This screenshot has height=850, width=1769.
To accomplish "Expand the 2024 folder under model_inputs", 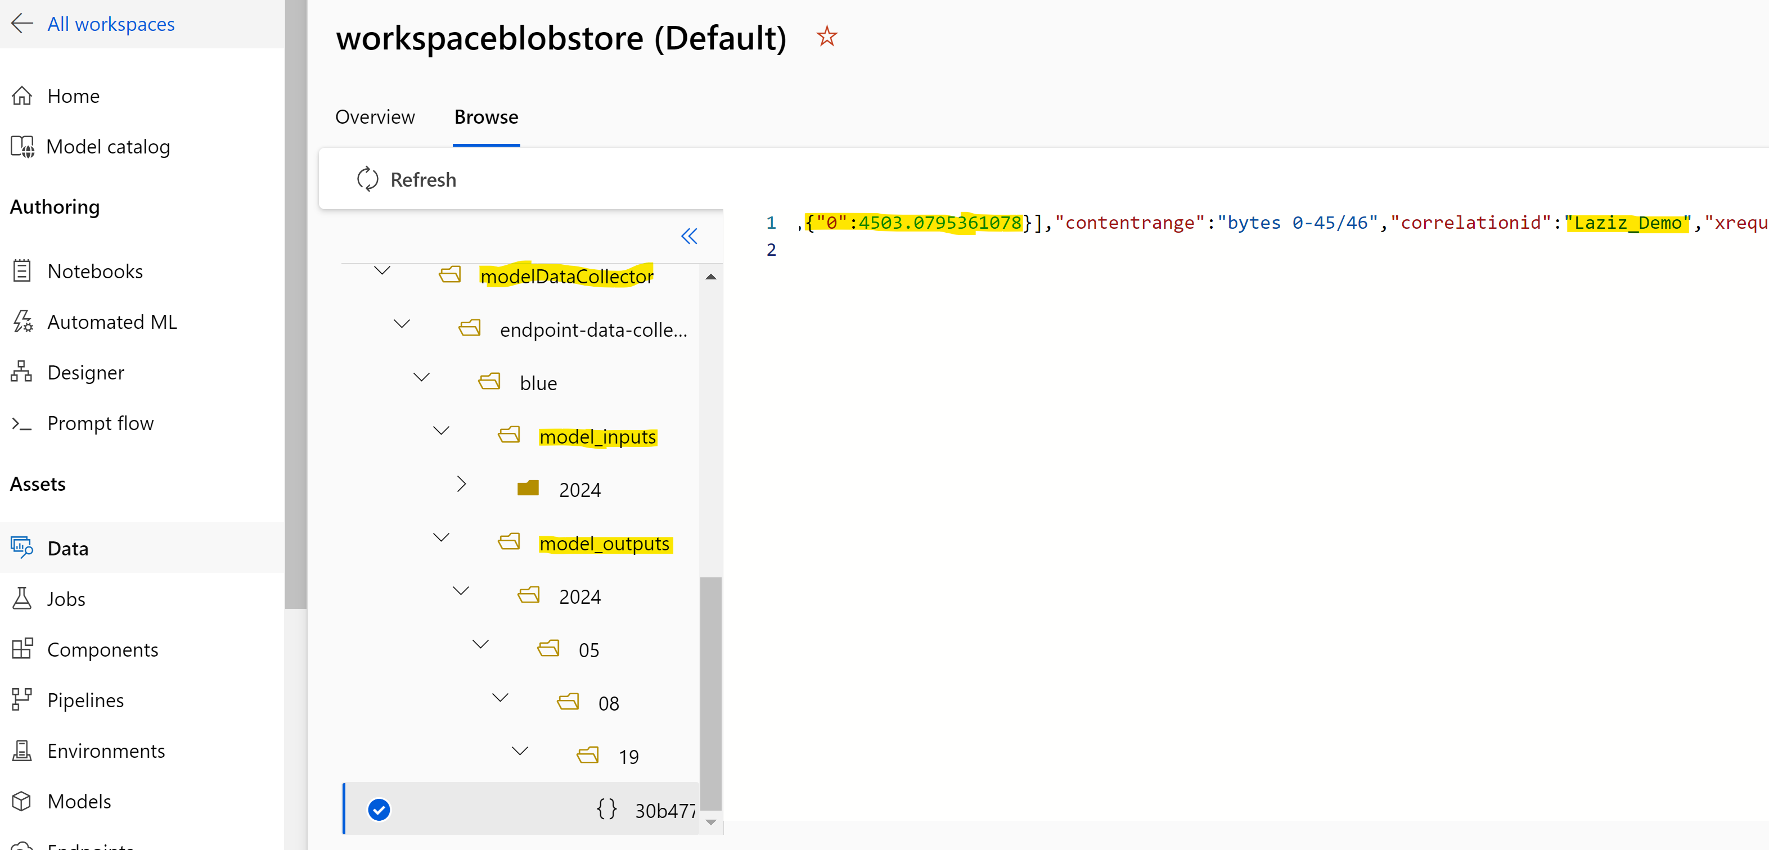I will click(x=461, y=484).
